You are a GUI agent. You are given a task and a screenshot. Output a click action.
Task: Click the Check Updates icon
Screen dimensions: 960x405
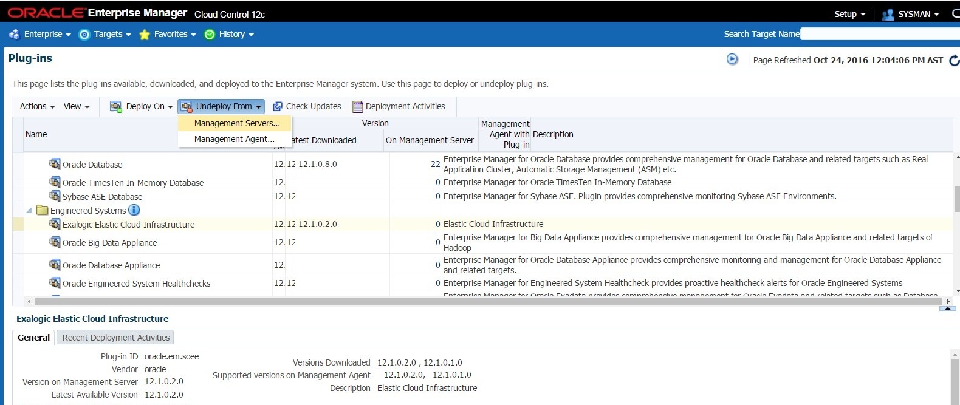(278, 106)
